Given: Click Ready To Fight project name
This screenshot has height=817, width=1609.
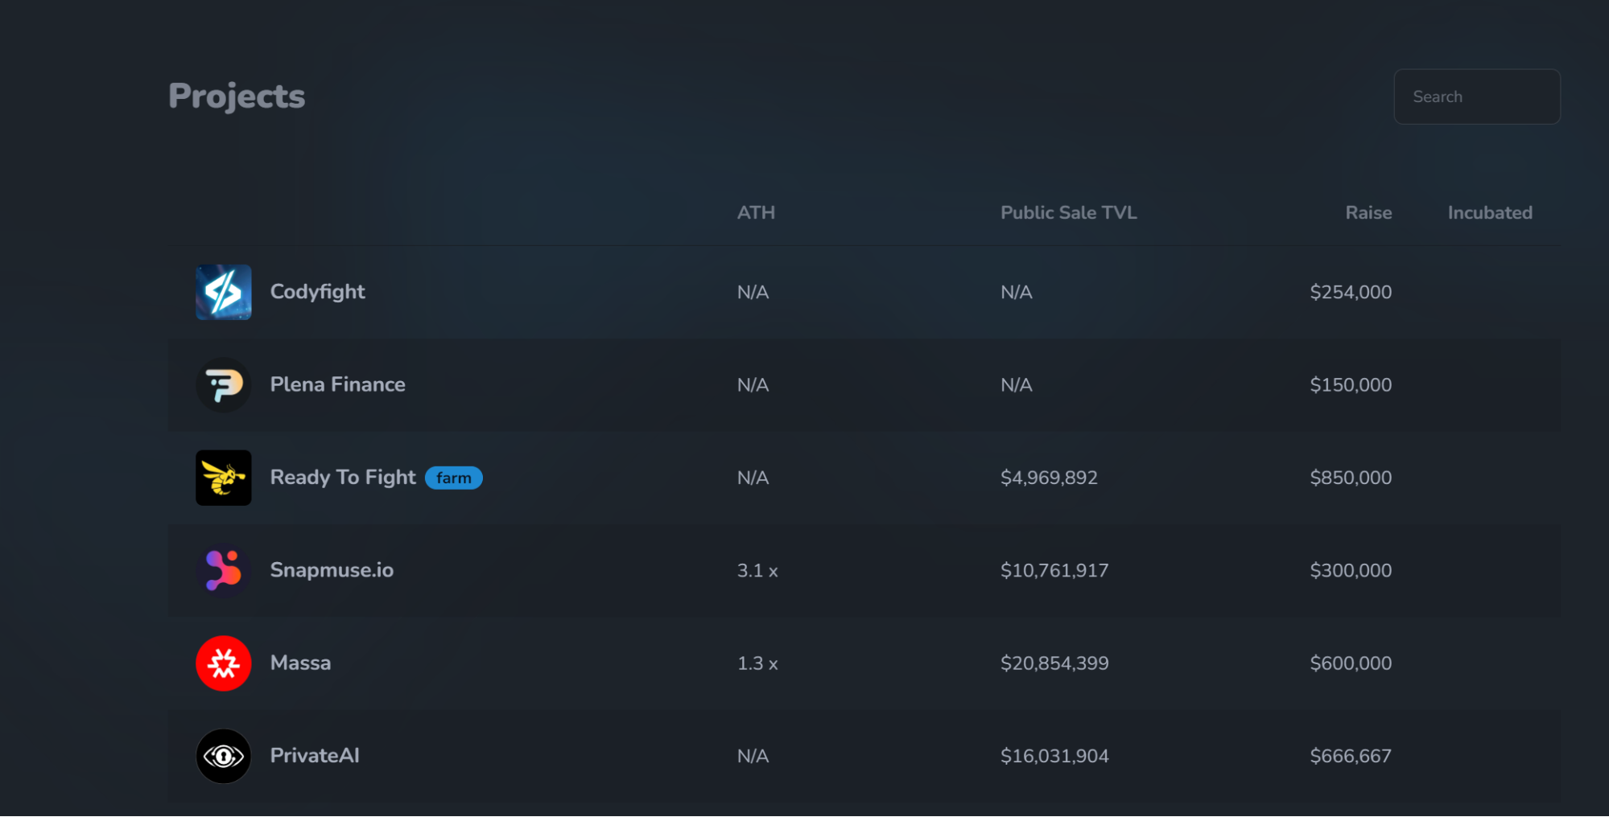Looking at the screenshot, I should click(x=343, y=477).
